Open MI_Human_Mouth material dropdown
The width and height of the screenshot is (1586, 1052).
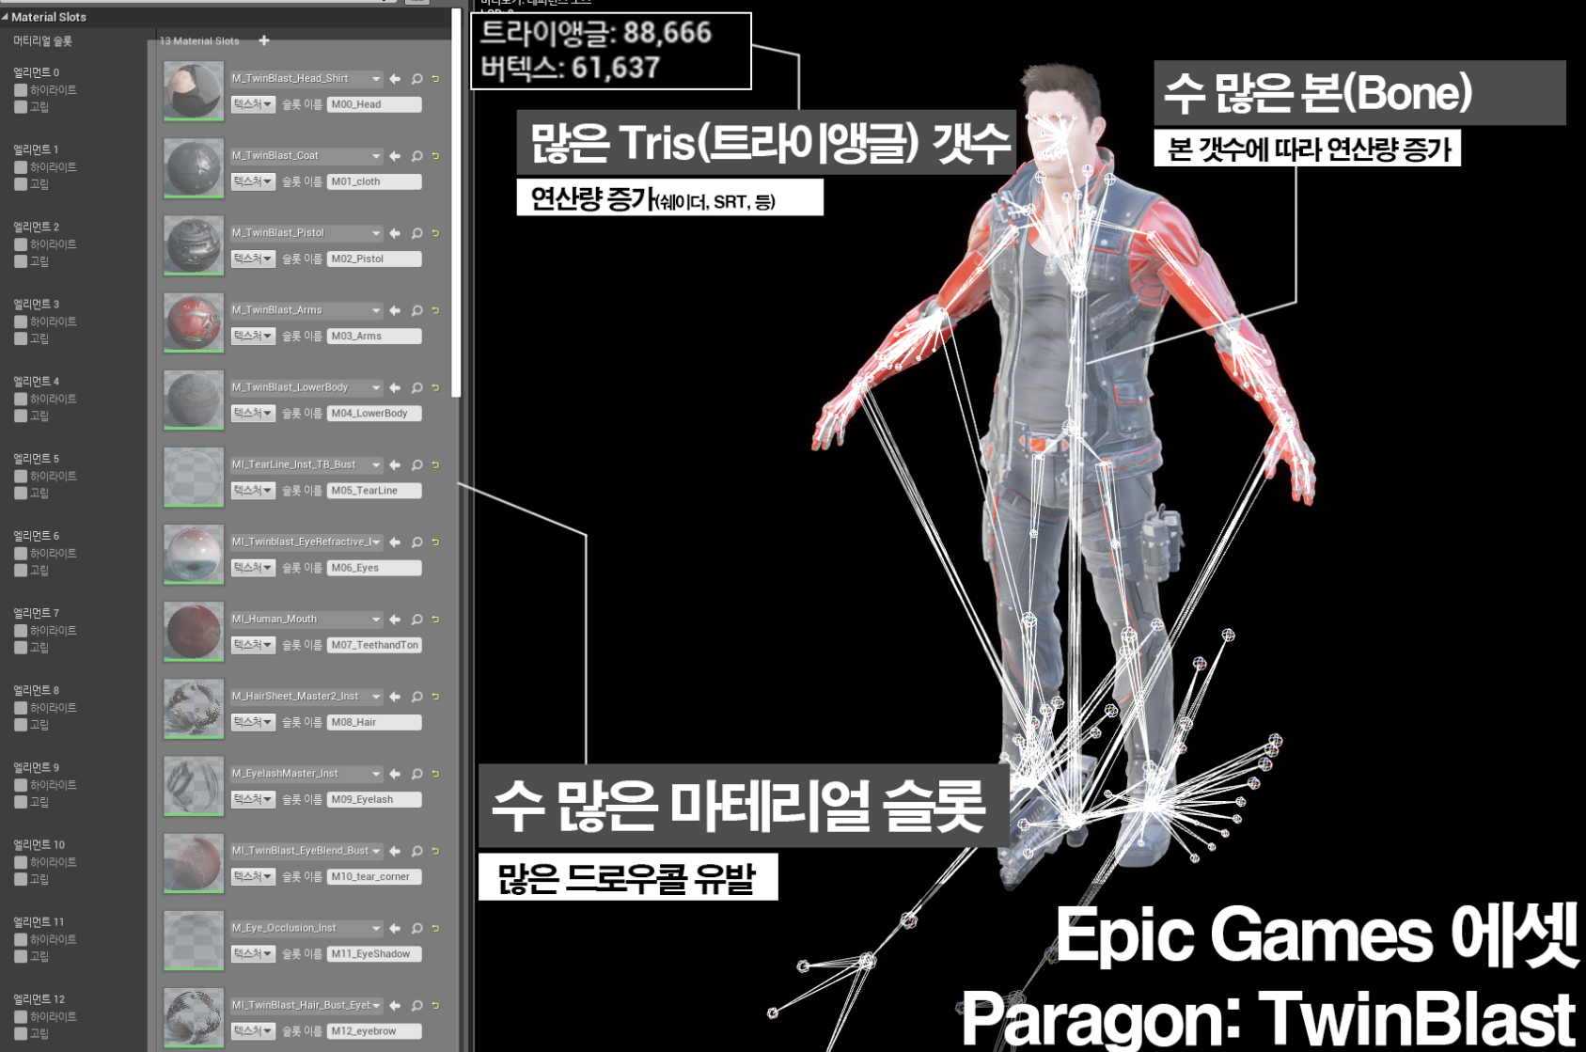click(306, 620)
